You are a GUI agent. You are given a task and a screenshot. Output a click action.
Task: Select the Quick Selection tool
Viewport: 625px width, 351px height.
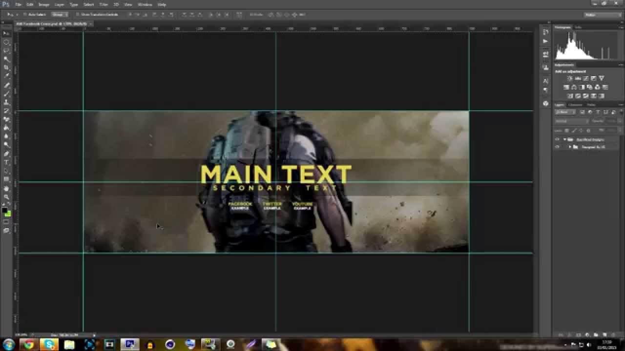pyautogui.click(x=6, y=58)
